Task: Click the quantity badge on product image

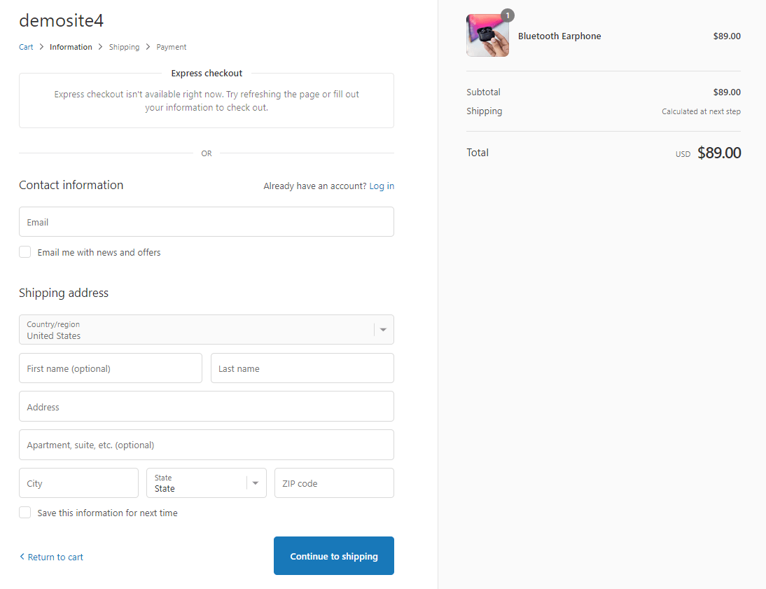Action: point(508,15)
